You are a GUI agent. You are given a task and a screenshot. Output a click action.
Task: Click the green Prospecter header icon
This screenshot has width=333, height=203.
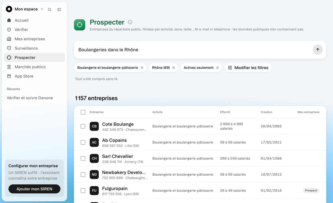[80, 25]
